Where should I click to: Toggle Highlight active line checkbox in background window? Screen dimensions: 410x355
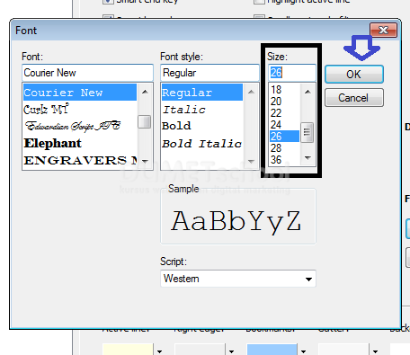(259, 1)
